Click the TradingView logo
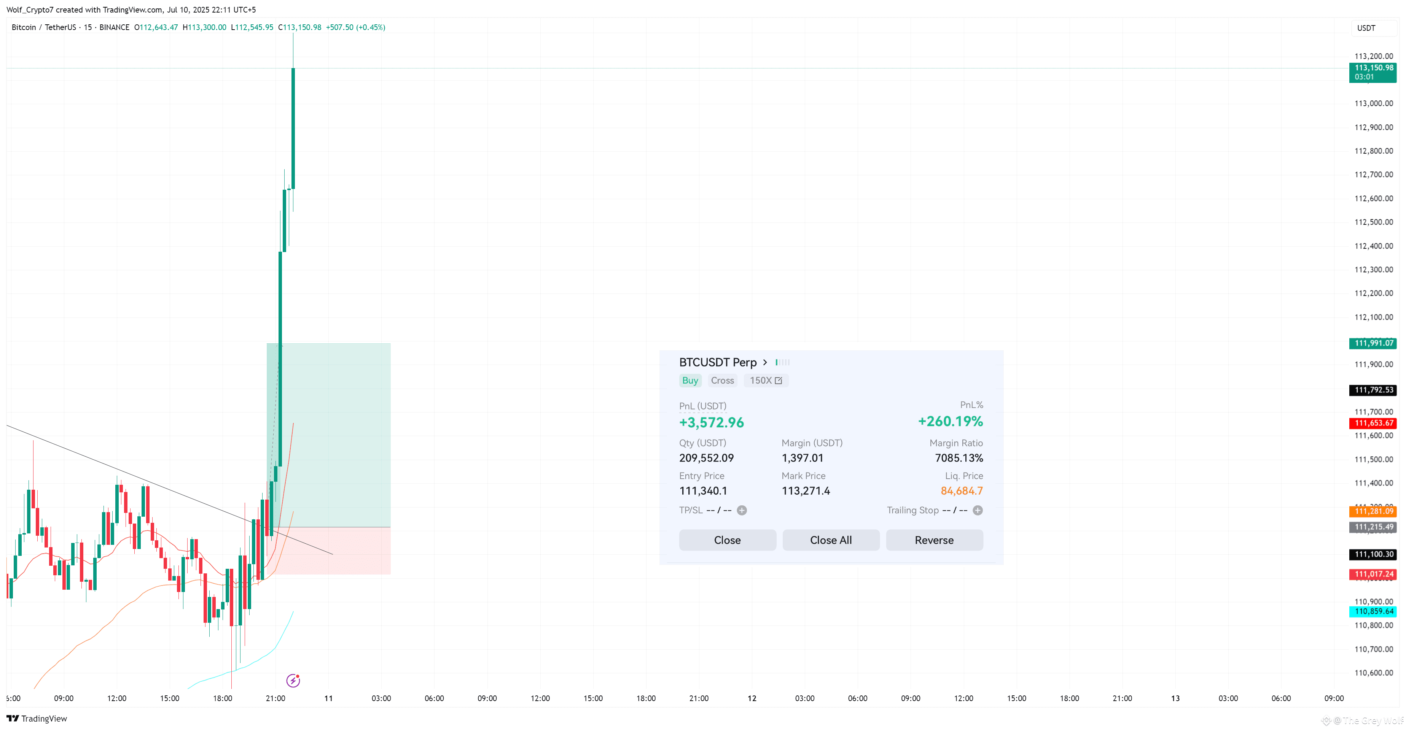 pos(37,718)
